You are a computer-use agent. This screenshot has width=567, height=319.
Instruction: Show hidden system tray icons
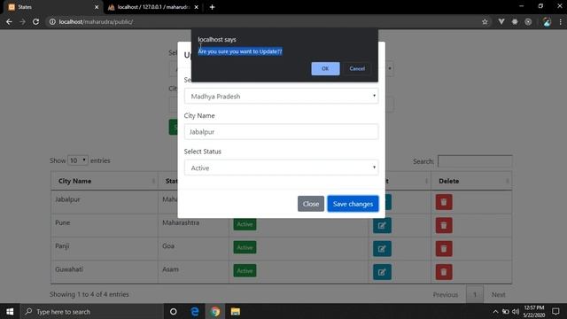495,311
